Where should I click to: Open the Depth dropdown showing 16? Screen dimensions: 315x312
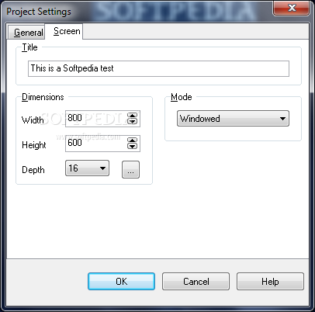click(87, 168)
